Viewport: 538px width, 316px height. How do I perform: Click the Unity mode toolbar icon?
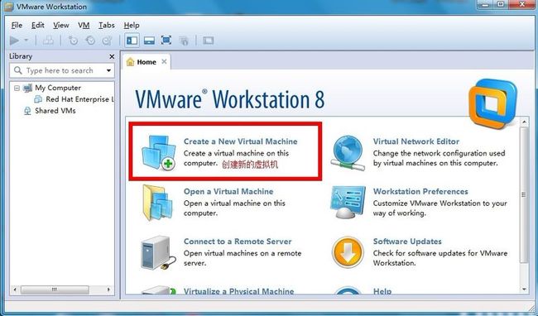pyautogui.click(x=184, y=41)
